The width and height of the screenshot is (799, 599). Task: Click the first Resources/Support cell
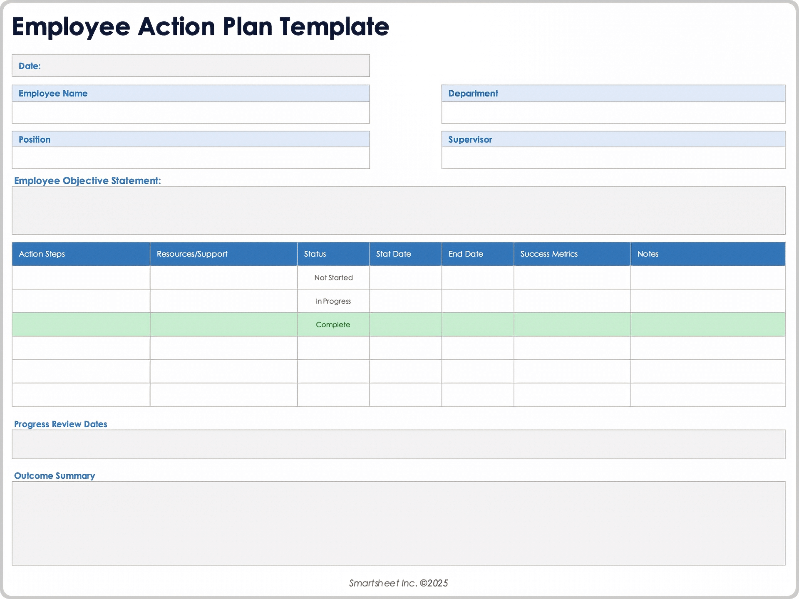tap(223, 277)
